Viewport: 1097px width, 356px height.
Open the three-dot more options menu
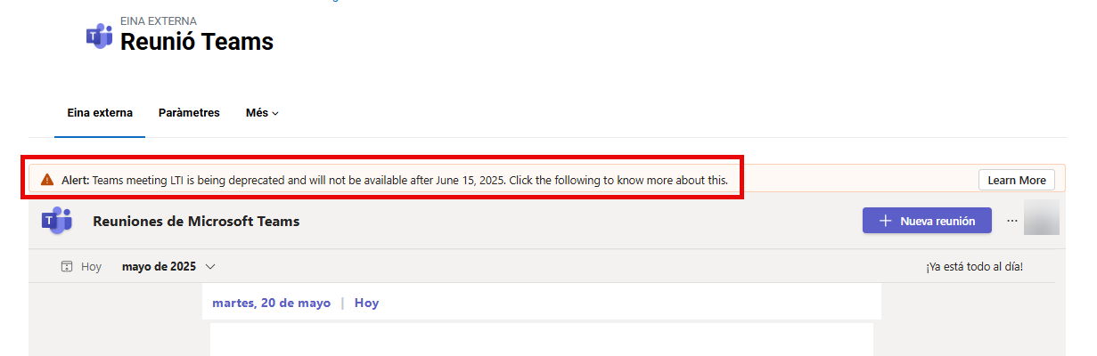[1011, 221]
